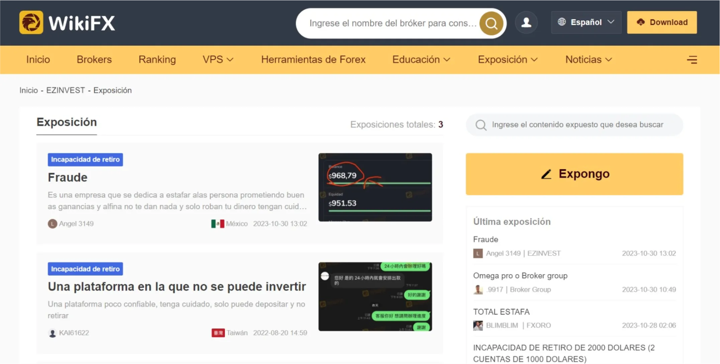Click the México country label
720x364 pixels.
click(x=237, y=224)
